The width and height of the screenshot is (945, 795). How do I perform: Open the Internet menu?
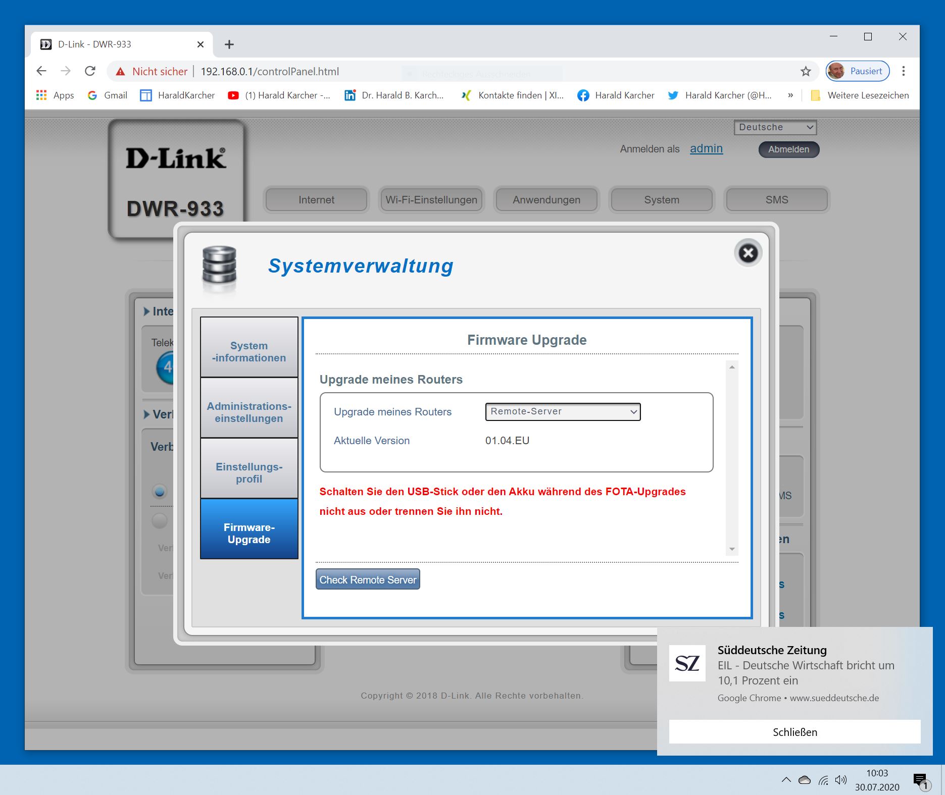pyautogui.click(x=316, y=200)
